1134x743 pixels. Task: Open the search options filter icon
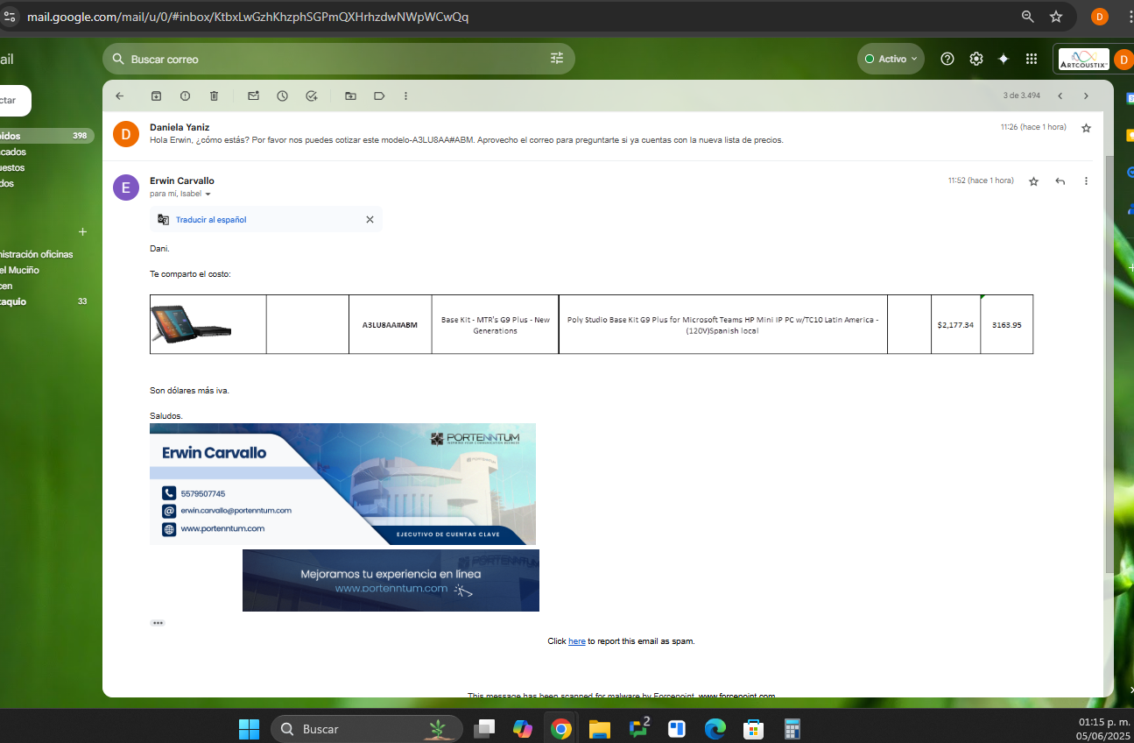(557, 59)
